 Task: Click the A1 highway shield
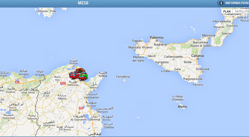[17, 82]
